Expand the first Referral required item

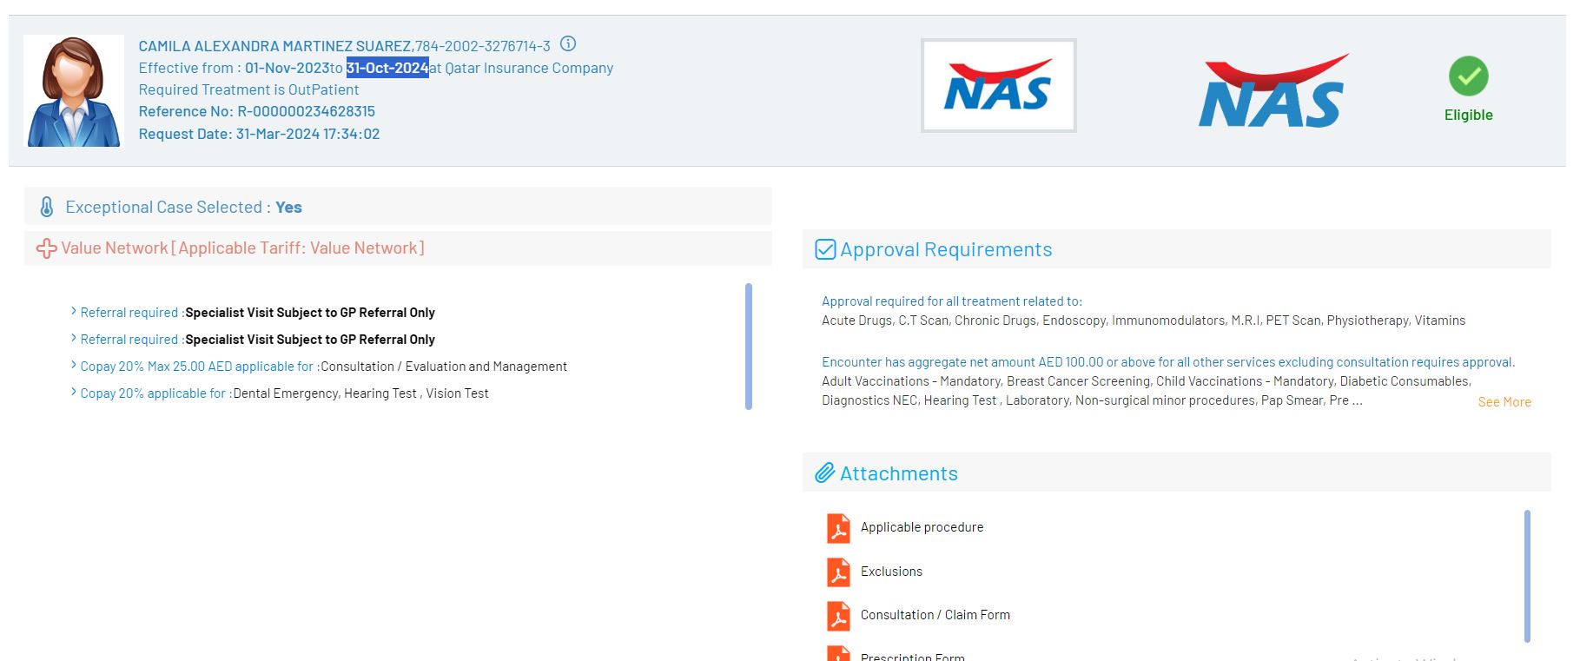tap(74, 312)
